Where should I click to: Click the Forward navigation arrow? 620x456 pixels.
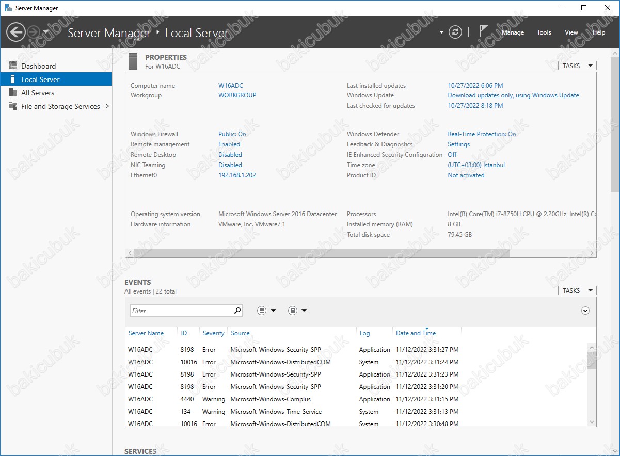click(x=34, y=32)
